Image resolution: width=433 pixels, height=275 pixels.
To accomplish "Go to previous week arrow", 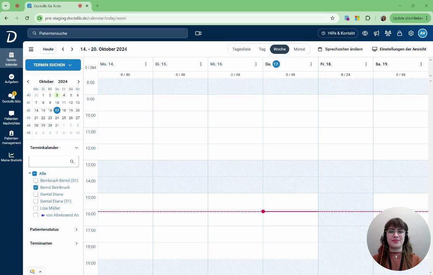I will click(63, 49).
